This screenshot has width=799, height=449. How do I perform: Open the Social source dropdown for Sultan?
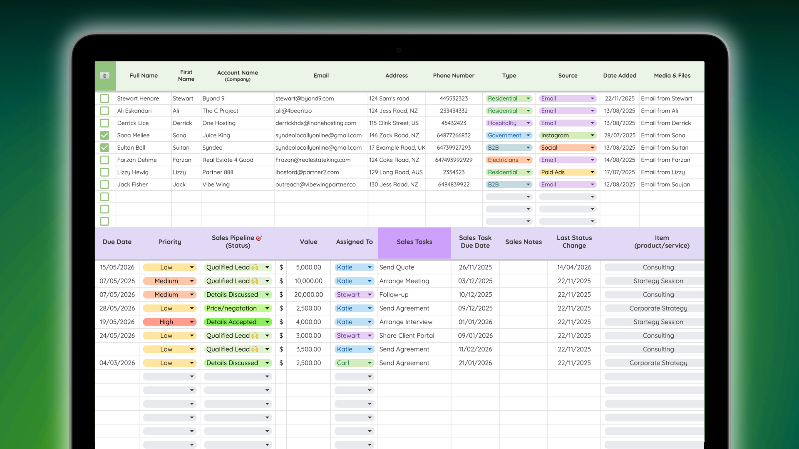coord(568,148)
